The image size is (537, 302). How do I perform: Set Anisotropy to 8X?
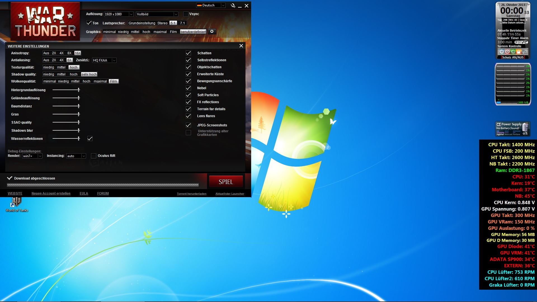click(x=69, y=53)
